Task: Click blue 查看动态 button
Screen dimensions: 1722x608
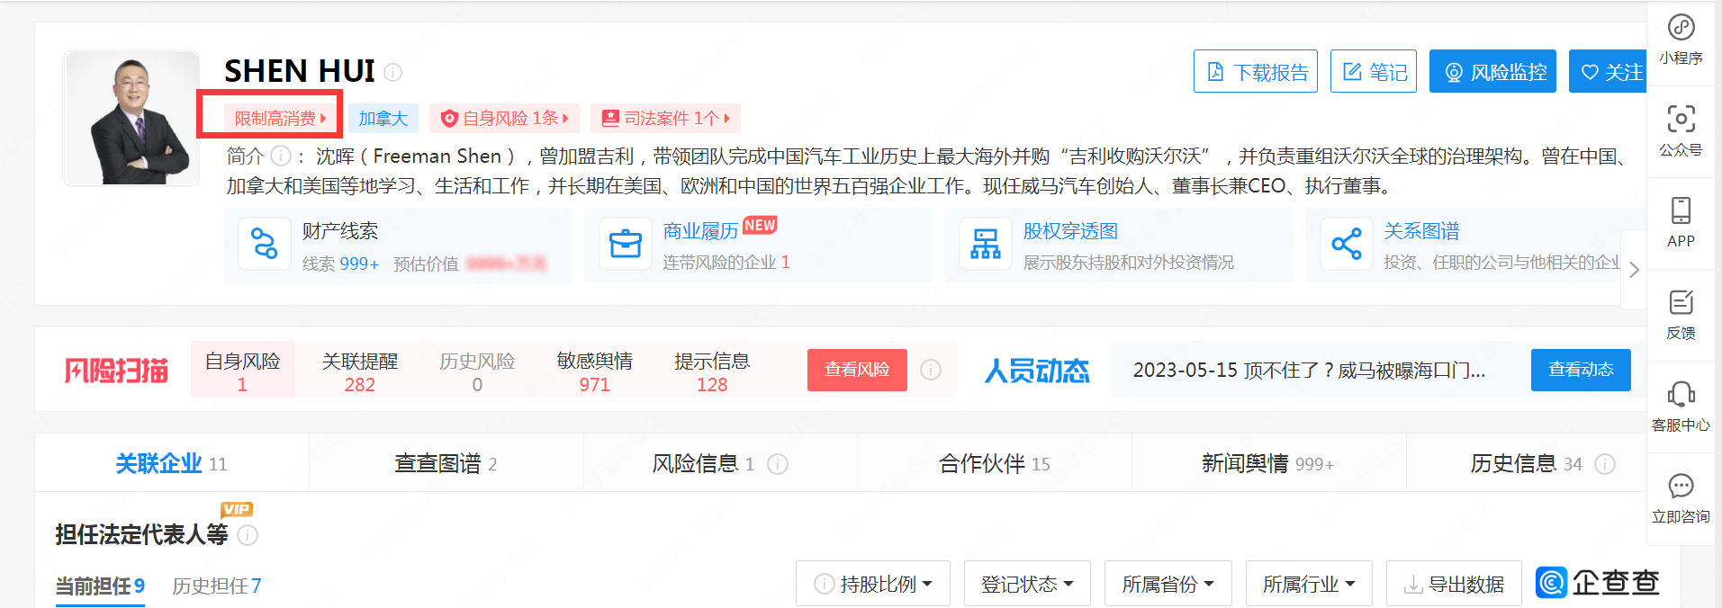Action: click(x=1581, y=370)
